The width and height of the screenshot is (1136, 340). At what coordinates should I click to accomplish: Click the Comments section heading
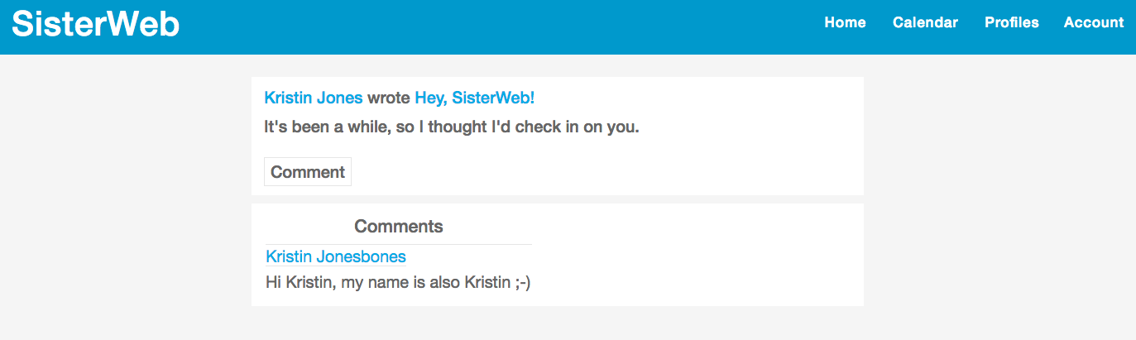(398, 226)
